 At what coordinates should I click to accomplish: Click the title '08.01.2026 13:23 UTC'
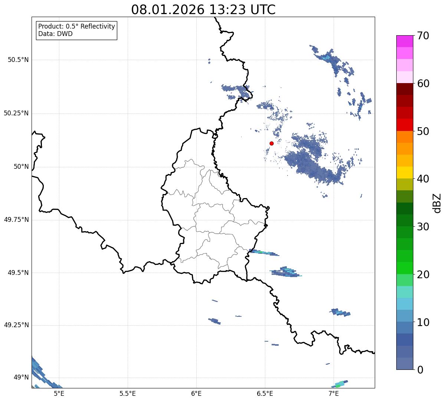(203, 10)
